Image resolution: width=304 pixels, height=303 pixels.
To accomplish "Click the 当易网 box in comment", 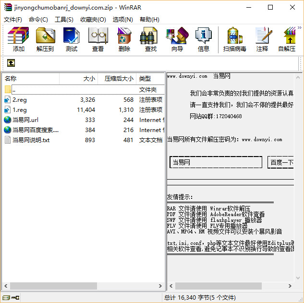I will (x=216, y=162).
